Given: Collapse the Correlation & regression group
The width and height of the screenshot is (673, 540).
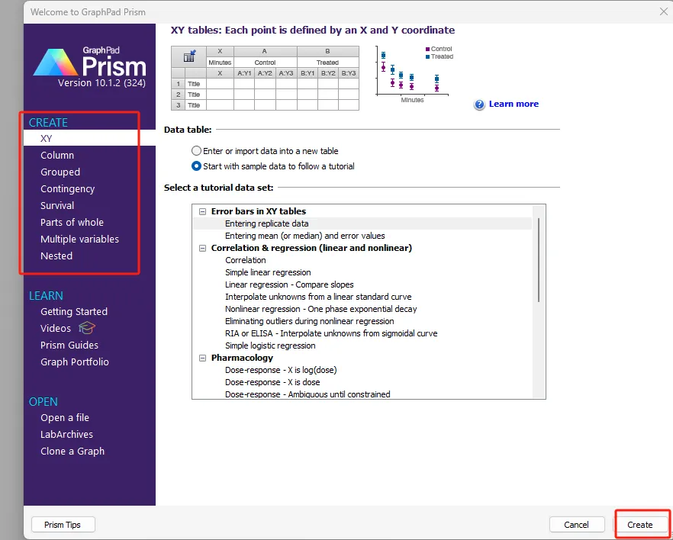Looking at the screenshot, I should click(x=203, y=248).
